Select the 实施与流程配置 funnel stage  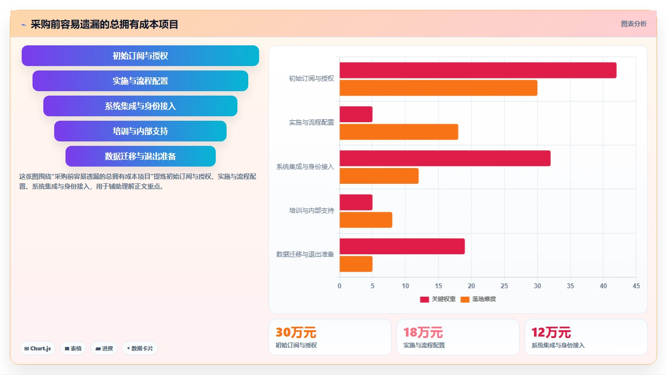(140, 81)
